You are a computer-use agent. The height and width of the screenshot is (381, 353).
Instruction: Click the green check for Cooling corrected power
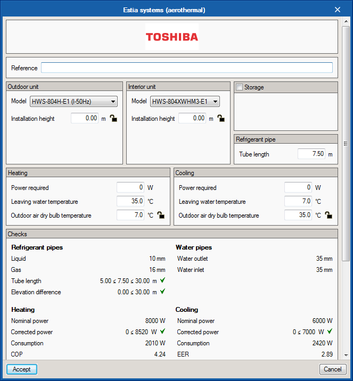pyautogui.click(x=330, y=332)
